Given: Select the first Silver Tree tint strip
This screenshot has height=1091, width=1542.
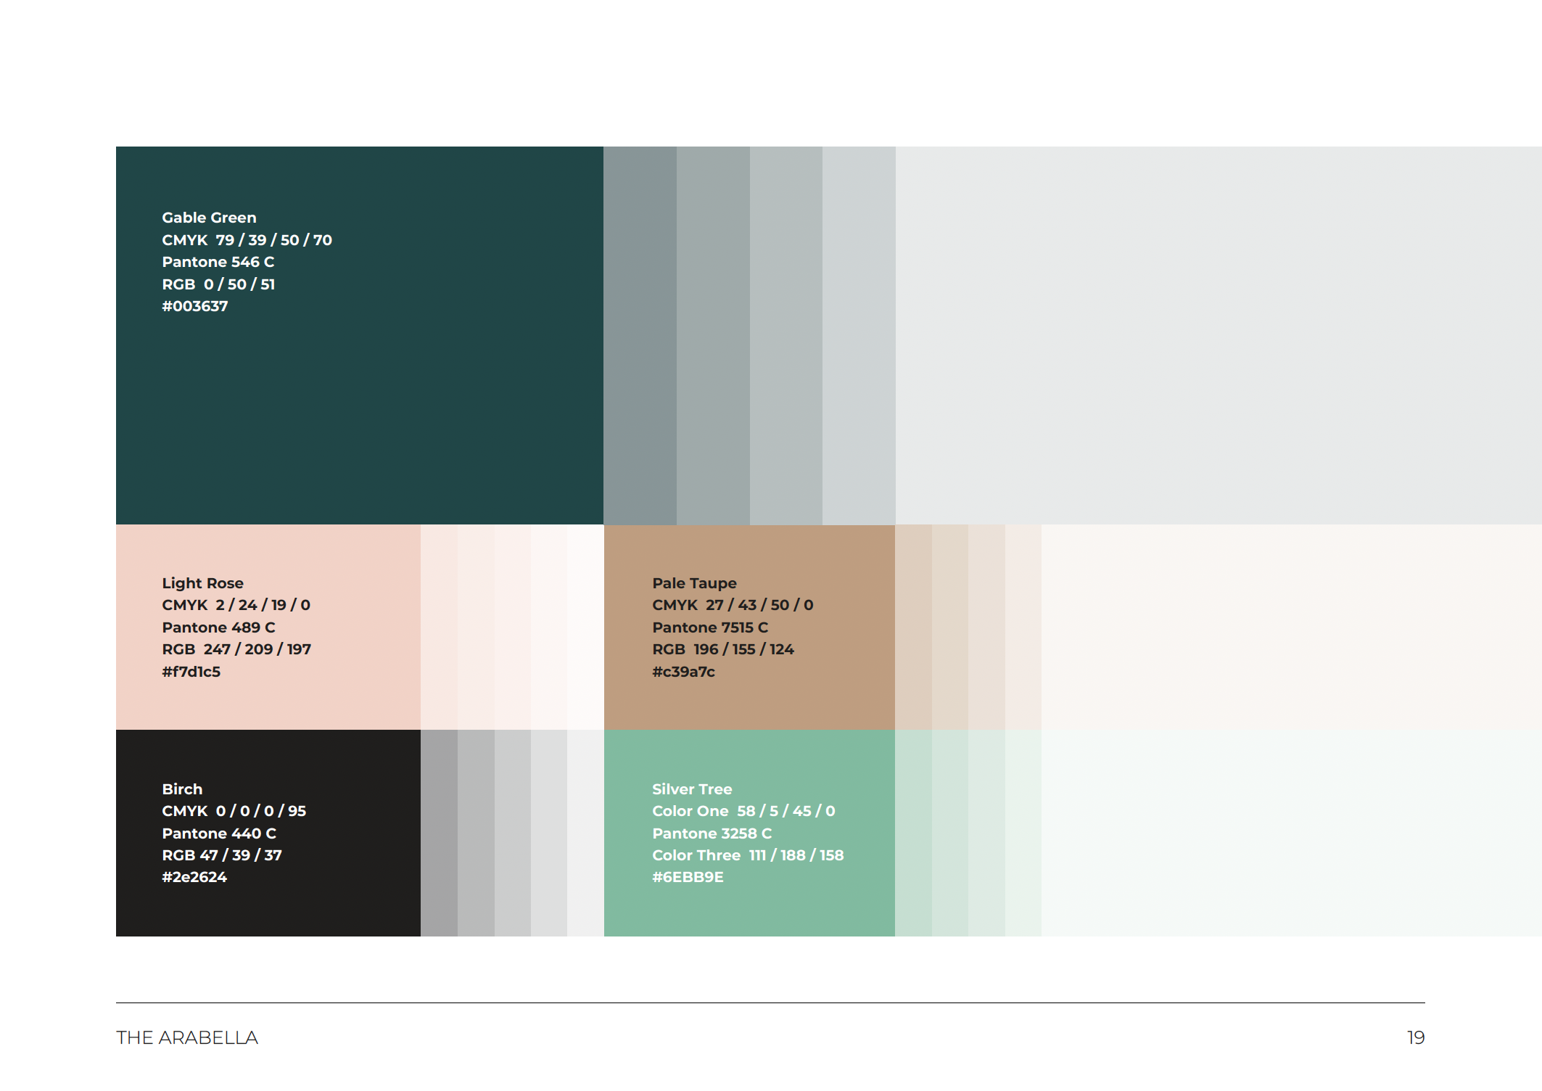Looking at the screenshot, I should pos(913,833).
